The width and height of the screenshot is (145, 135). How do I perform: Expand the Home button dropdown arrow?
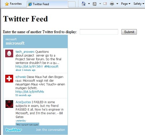click(89, 4)
